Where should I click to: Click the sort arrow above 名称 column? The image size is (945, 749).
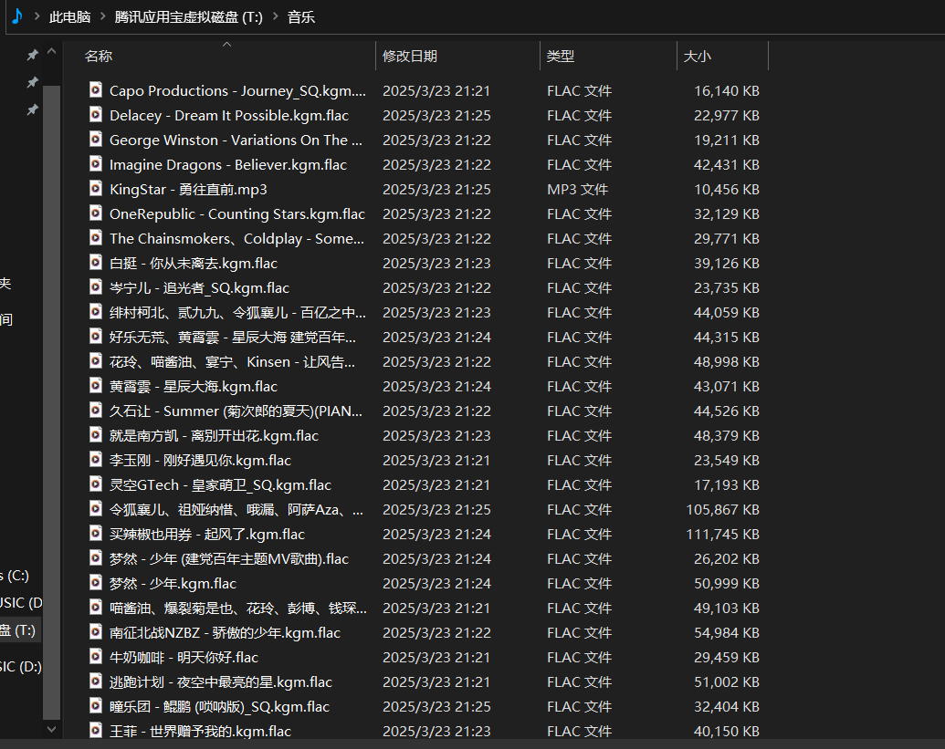pos(226,44)
